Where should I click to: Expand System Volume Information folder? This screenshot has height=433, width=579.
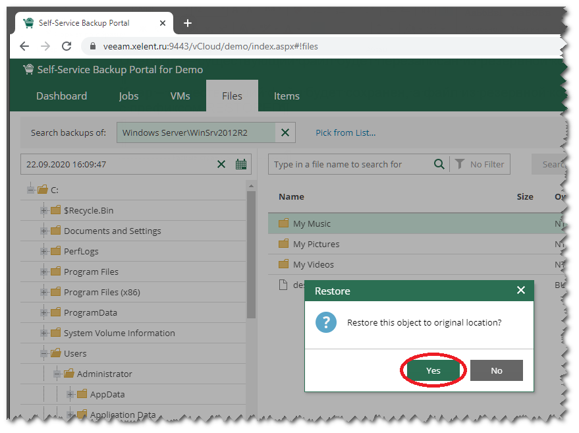pyautogui.click(x=43, y=333)
